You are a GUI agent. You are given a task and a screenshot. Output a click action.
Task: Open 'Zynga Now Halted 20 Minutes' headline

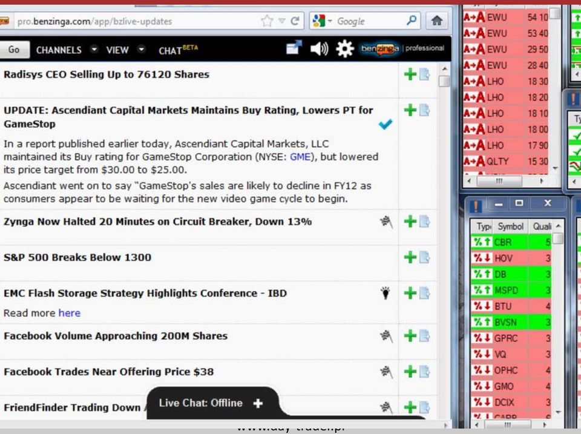[x=157, y=222]
